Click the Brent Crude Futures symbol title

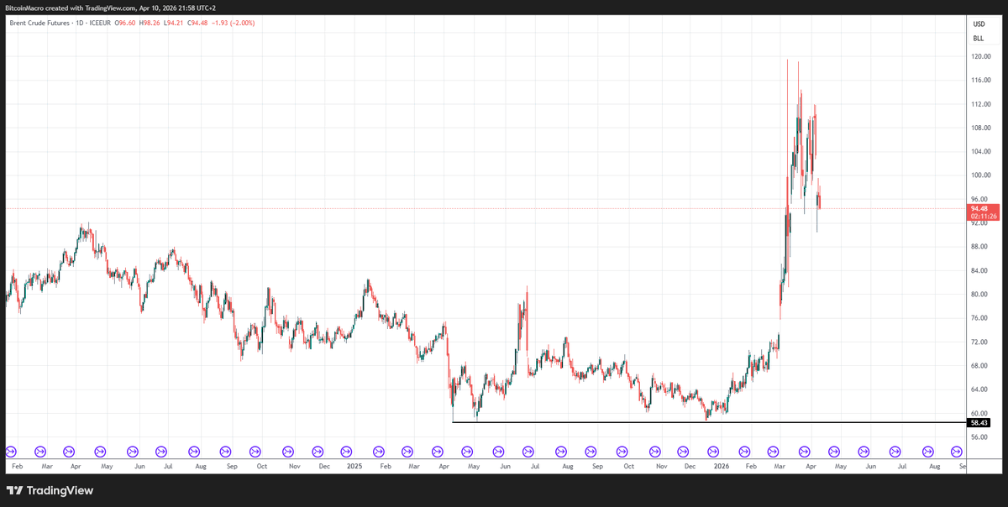pos(40,23)
